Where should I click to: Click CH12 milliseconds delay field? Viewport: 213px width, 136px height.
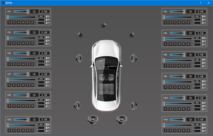tap(197, 124)
